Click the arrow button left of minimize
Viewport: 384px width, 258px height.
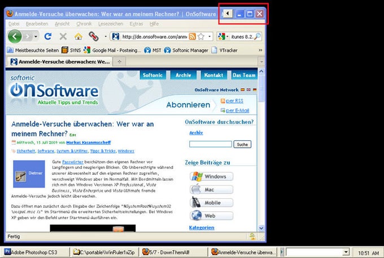[228, 14]
